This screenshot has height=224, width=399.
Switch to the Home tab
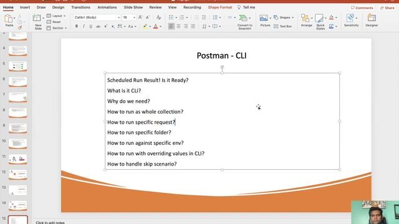(8, 7)
